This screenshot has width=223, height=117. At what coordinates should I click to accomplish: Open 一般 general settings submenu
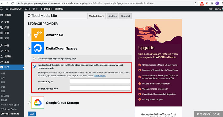3,73
